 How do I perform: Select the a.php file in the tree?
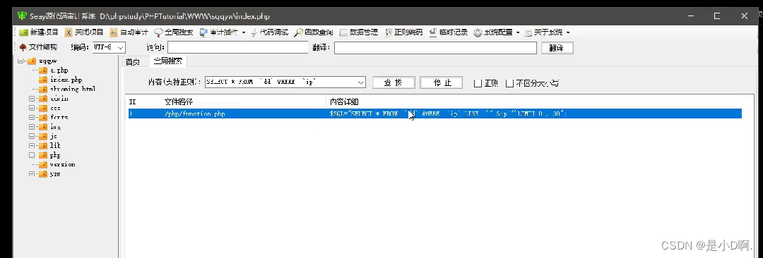[x=59, y=70]
